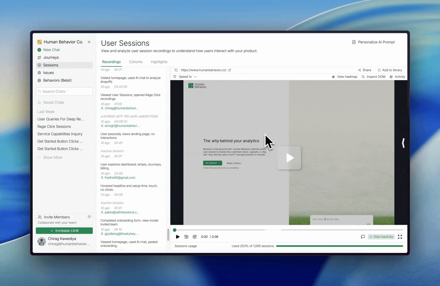The image size is (440, 286).
Task: Toggle the Activity panel
Action: point(397,77)
